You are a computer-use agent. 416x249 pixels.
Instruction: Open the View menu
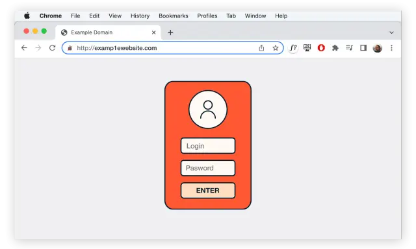[x=115, y=16]
